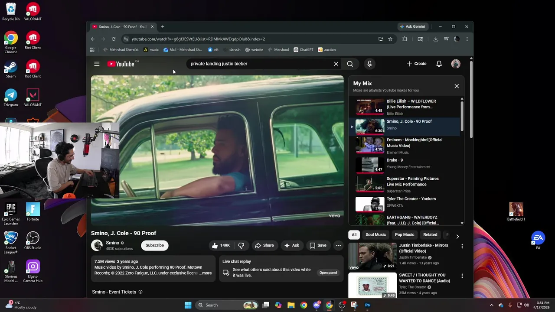555x312 pixels.
Task: Play Drake - 9 from the mix
Action: pyautogui.click(x=404, y=164)
